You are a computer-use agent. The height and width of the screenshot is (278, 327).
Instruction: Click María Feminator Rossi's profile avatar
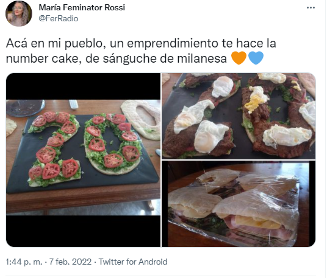[x=19, y=13]
